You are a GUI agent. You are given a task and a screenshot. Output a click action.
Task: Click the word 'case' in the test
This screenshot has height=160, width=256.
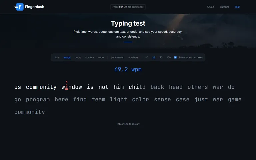coord(183,100)
